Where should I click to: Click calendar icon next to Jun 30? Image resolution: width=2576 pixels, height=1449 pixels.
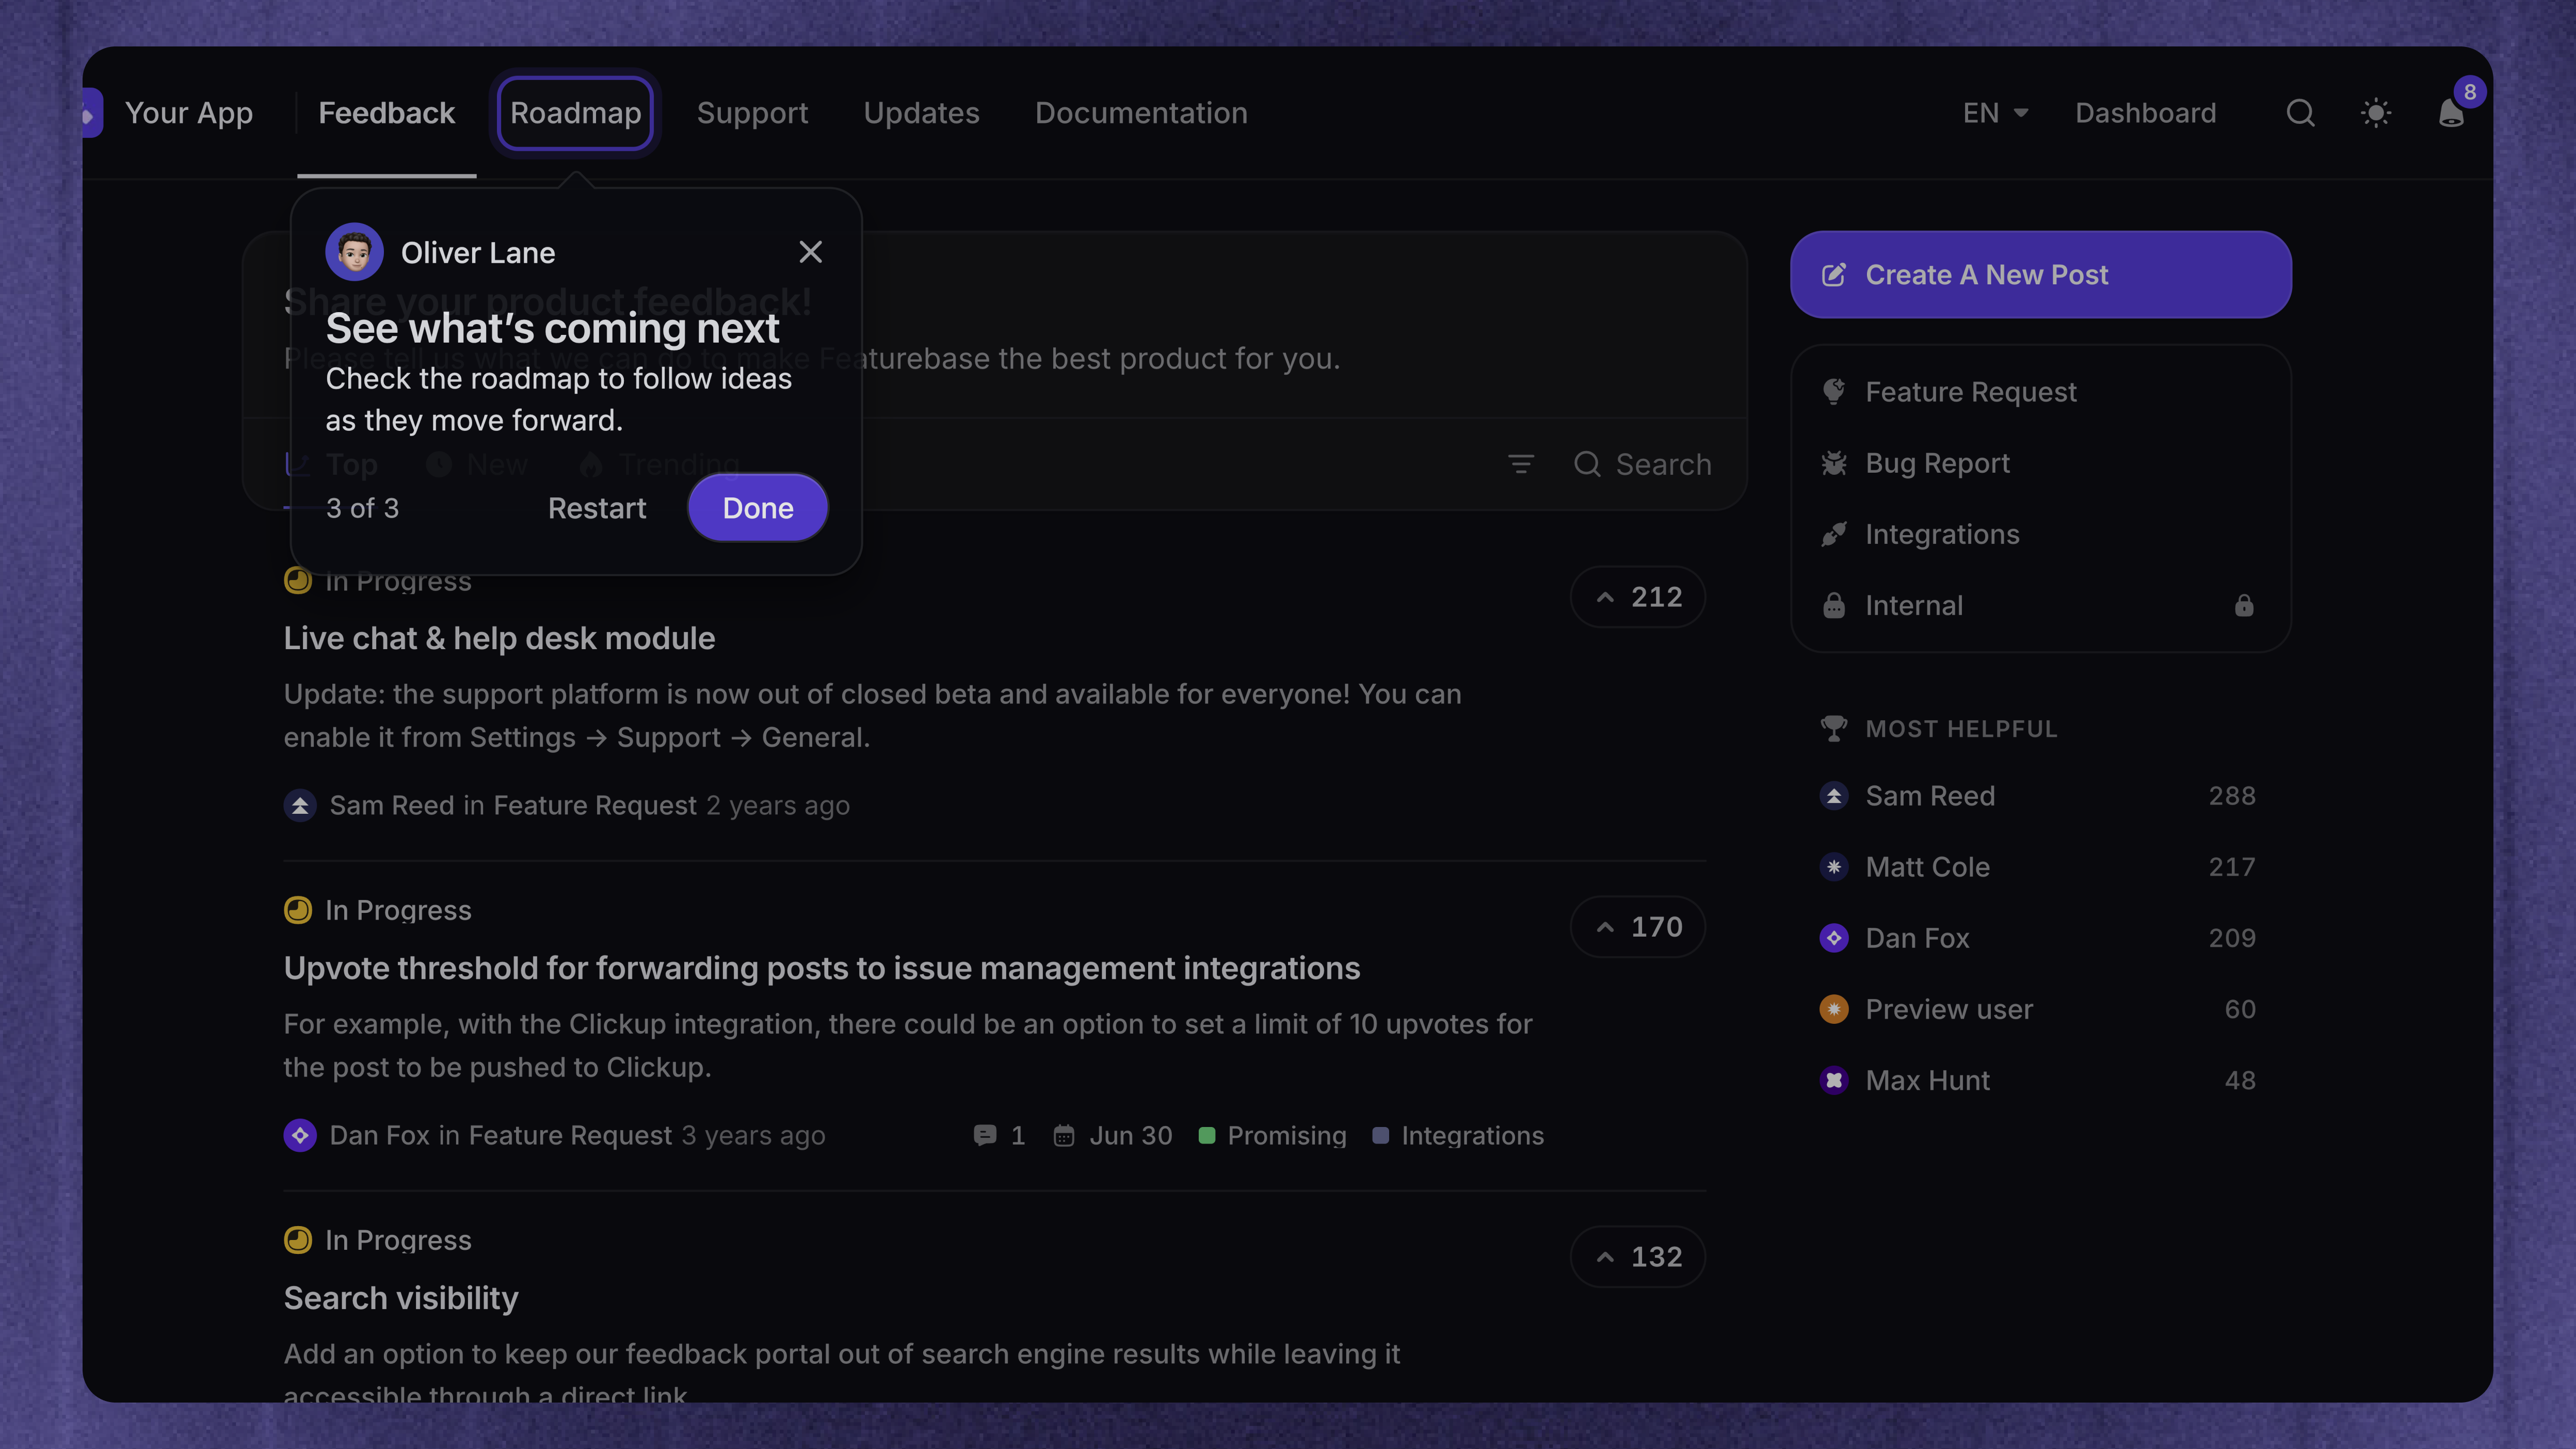pos(1063,1135)
